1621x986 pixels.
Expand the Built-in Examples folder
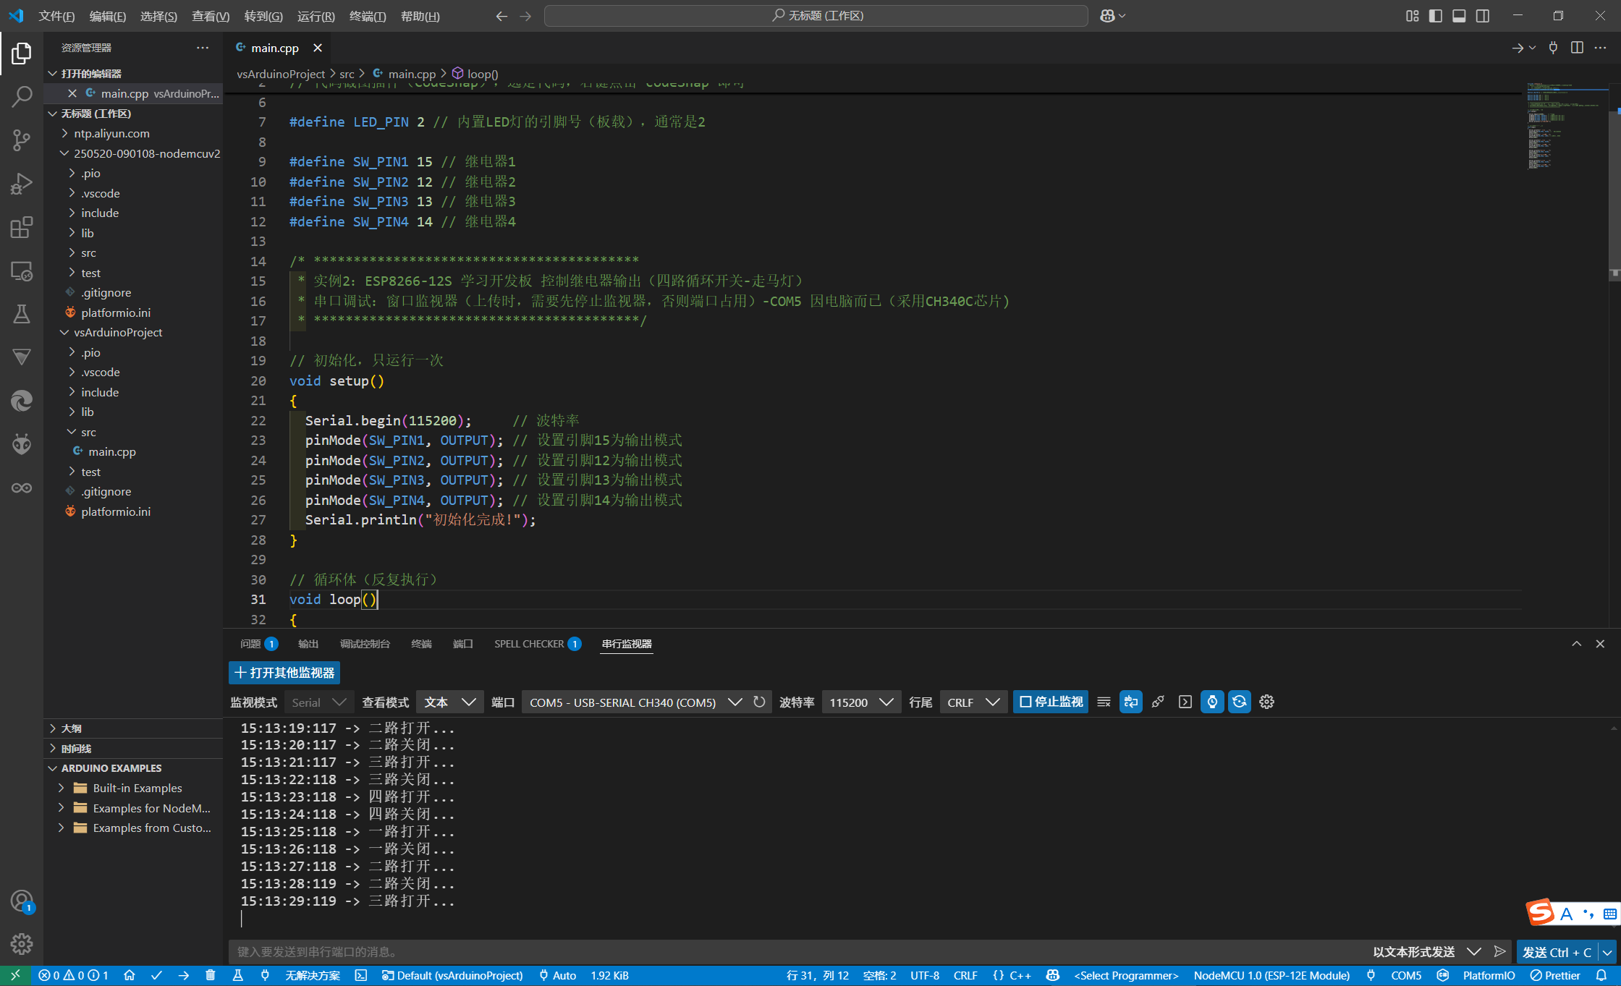[137, 788]
